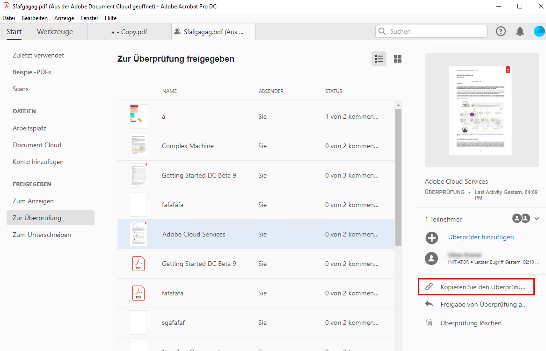Image resolution: width=546 pixels, height=351 pixels.
Task: Click PDF icon of second fafafafa row
Action: [x=138, y=293]
